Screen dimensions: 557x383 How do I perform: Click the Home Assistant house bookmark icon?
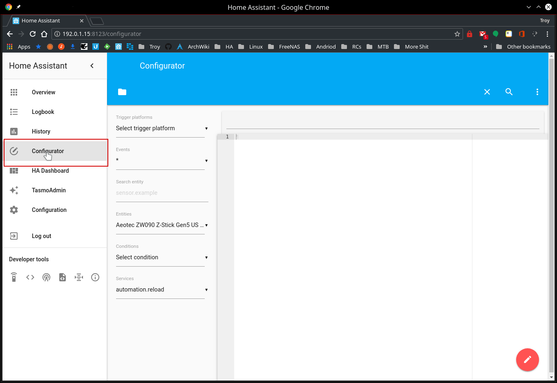tap(119, 47)
